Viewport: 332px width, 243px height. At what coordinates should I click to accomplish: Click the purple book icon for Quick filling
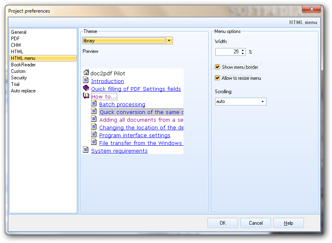[x=86, y=88]
